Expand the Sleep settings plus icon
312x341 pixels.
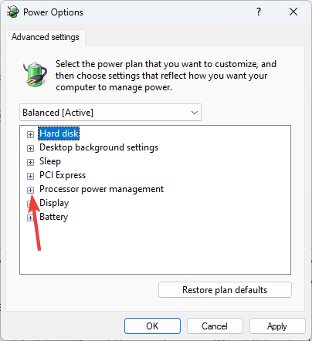30,162
